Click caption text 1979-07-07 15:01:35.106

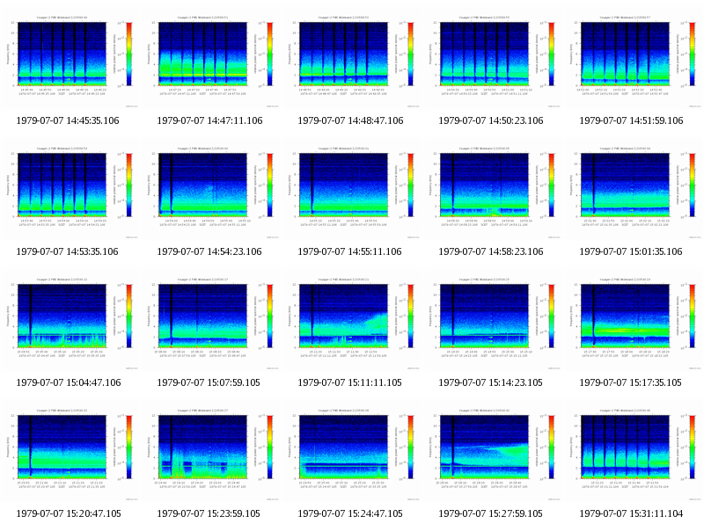pyautogui.click(x=631, y=251)
